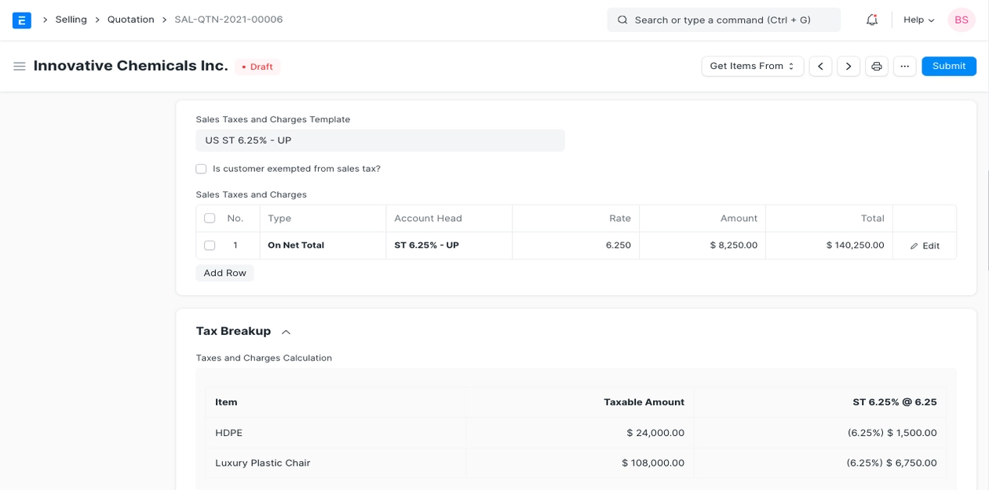The height and width of the screenshot is (490, 989).
Task: Select all rows in taxes table header
Action: [210, 219]
